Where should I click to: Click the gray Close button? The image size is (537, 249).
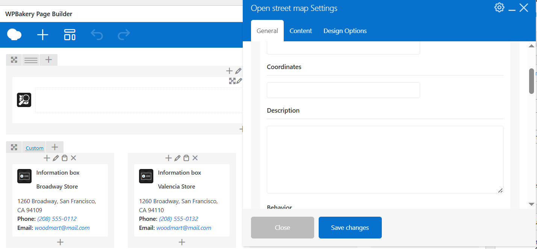[x=283, y=228]
